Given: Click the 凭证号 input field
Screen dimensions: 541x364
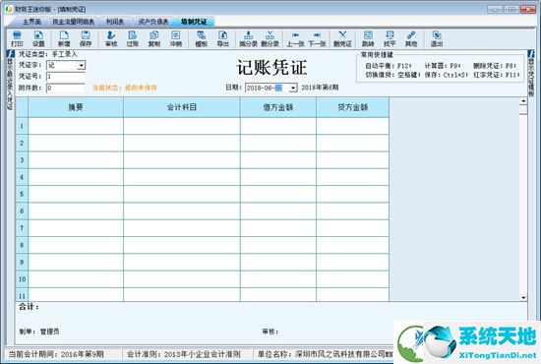Looking at the screenshot, I should (x=66, y=77).
